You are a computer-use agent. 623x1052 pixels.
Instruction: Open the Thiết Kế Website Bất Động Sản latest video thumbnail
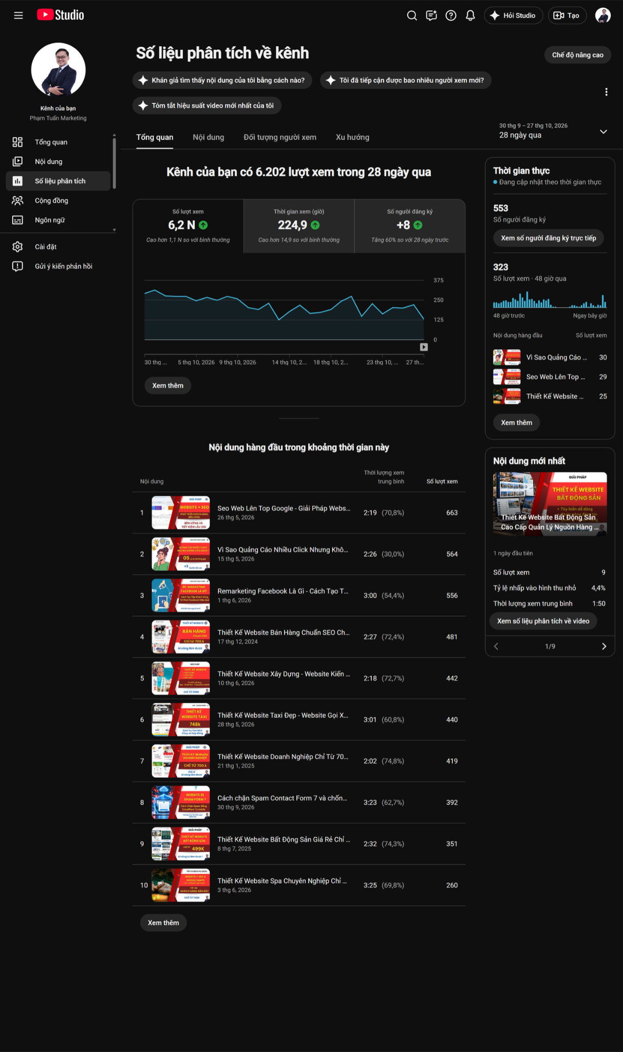(550, 504)
